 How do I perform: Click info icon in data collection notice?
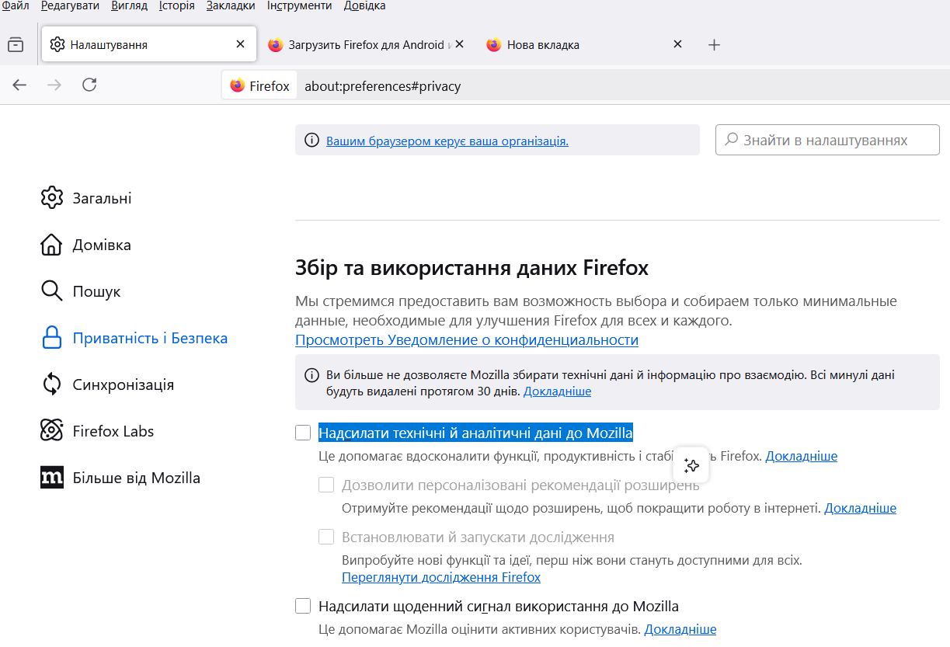311,375
